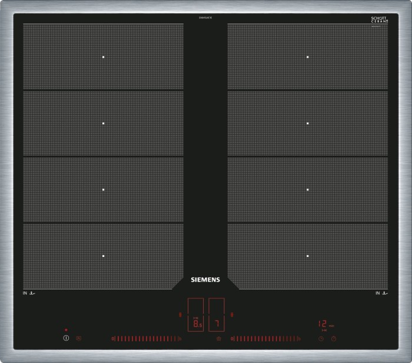The height and width of the screenshot is (363, 412).
Task: Tap the boost b at right slider end
Action: pos(299,339)
